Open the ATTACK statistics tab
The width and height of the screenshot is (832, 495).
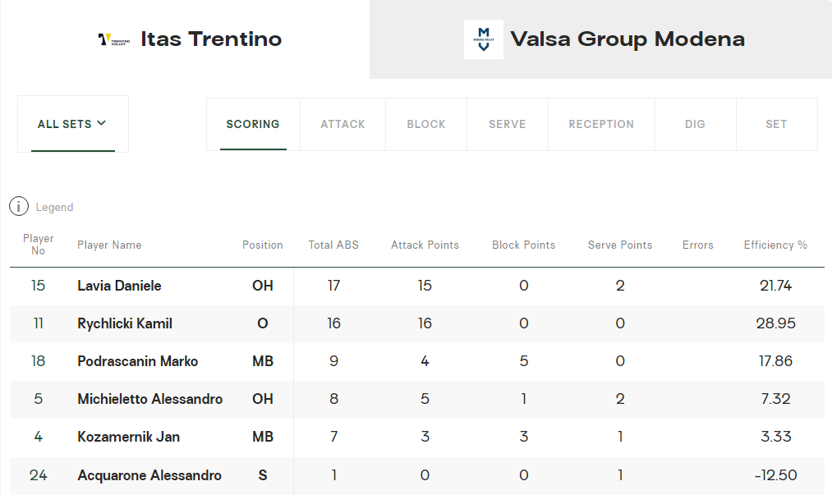click(x=342, y=124)
